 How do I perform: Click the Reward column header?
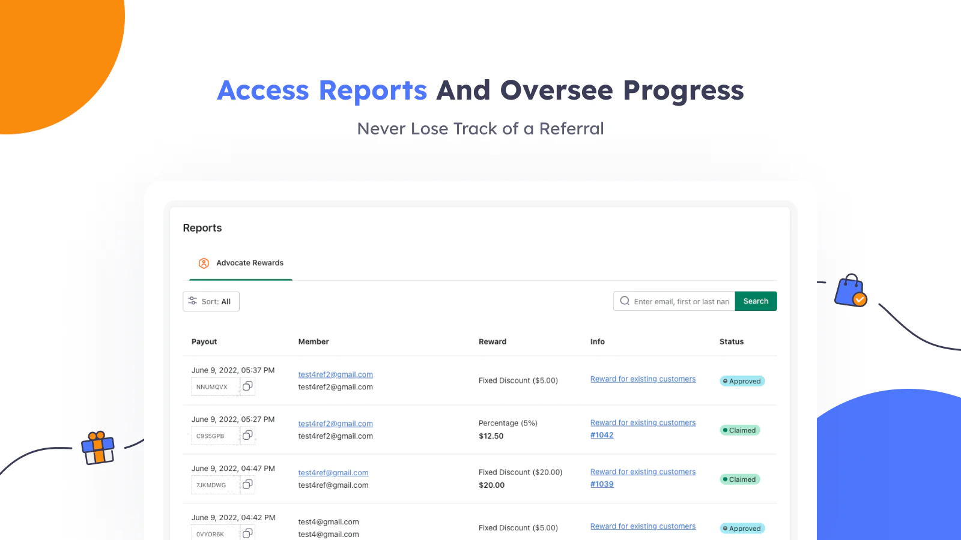click(493, 341)
